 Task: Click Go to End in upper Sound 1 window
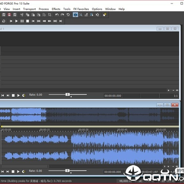click(8, 96)
